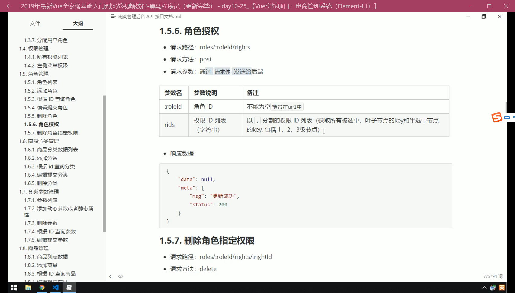Toggle the sidebar hamburger icon
Viewport: 515px width, 293px height.
(113, 17)
